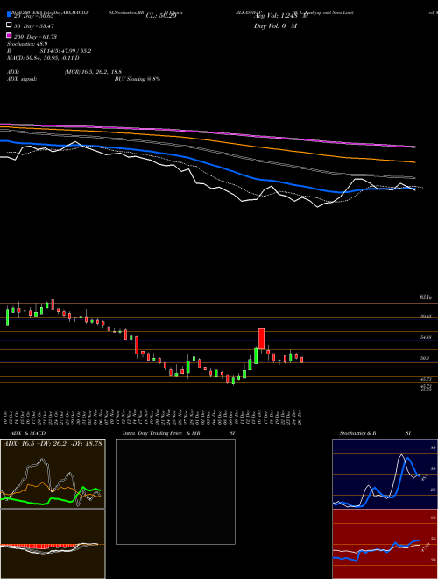Click the 'CL: 50.20' closing price label
Screen dimensions: 438x579
tap(161, 16)
